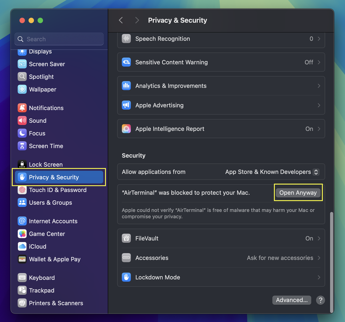Click the Screen Saver sidebar icon
This screenshot has width=345, height=322.
22,64
